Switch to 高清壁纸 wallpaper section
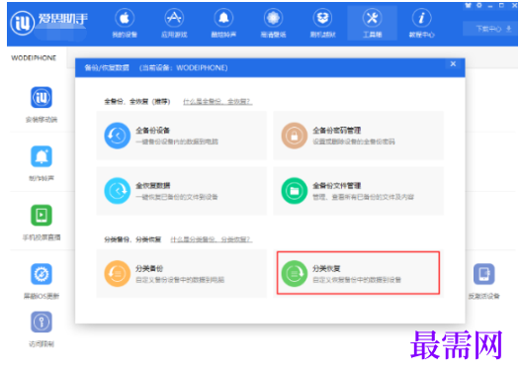 coord(273,24)
